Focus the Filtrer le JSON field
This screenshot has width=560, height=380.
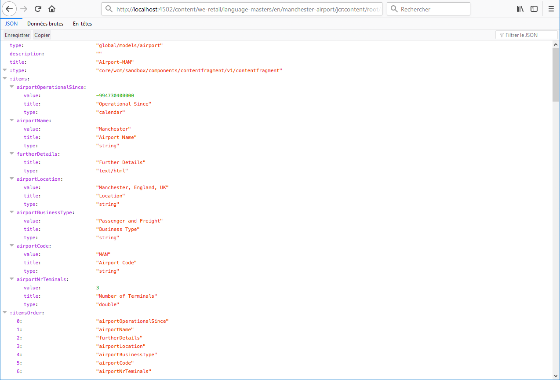(526, 35)
